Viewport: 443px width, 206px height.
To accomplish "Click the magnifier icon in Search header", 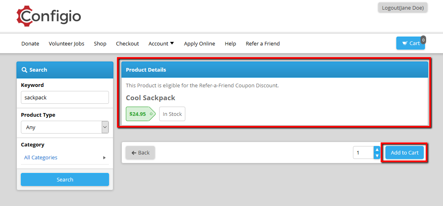I will (24, 70).
